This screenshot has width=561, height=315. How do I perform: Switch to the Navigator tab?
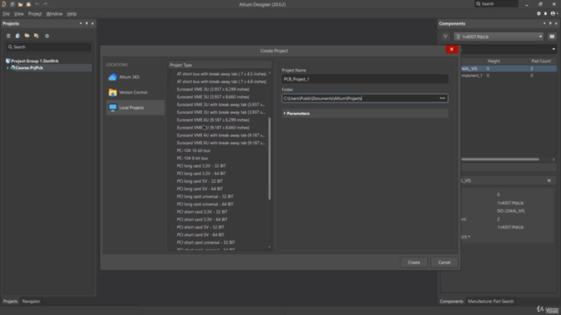click(x=32, y=301)
